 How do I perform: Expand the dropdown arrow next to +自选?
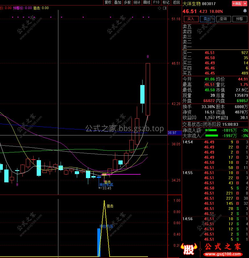[x=245, y=3]
